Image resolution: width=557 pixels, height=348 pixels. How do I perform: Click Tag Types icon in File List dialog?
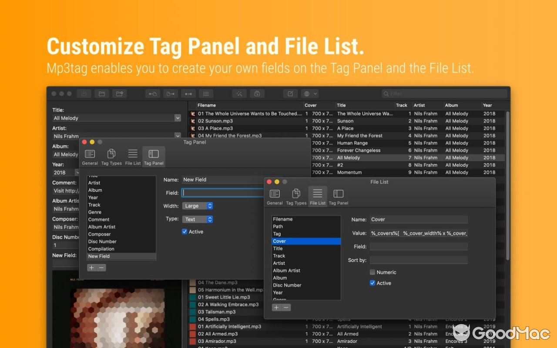[296, 196]
